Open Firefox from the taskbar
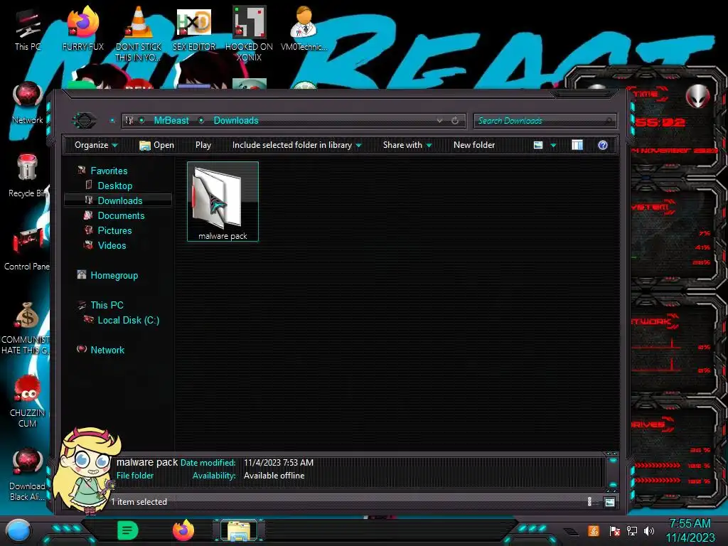This screenshot has height=546, width=728. point(183,530)
